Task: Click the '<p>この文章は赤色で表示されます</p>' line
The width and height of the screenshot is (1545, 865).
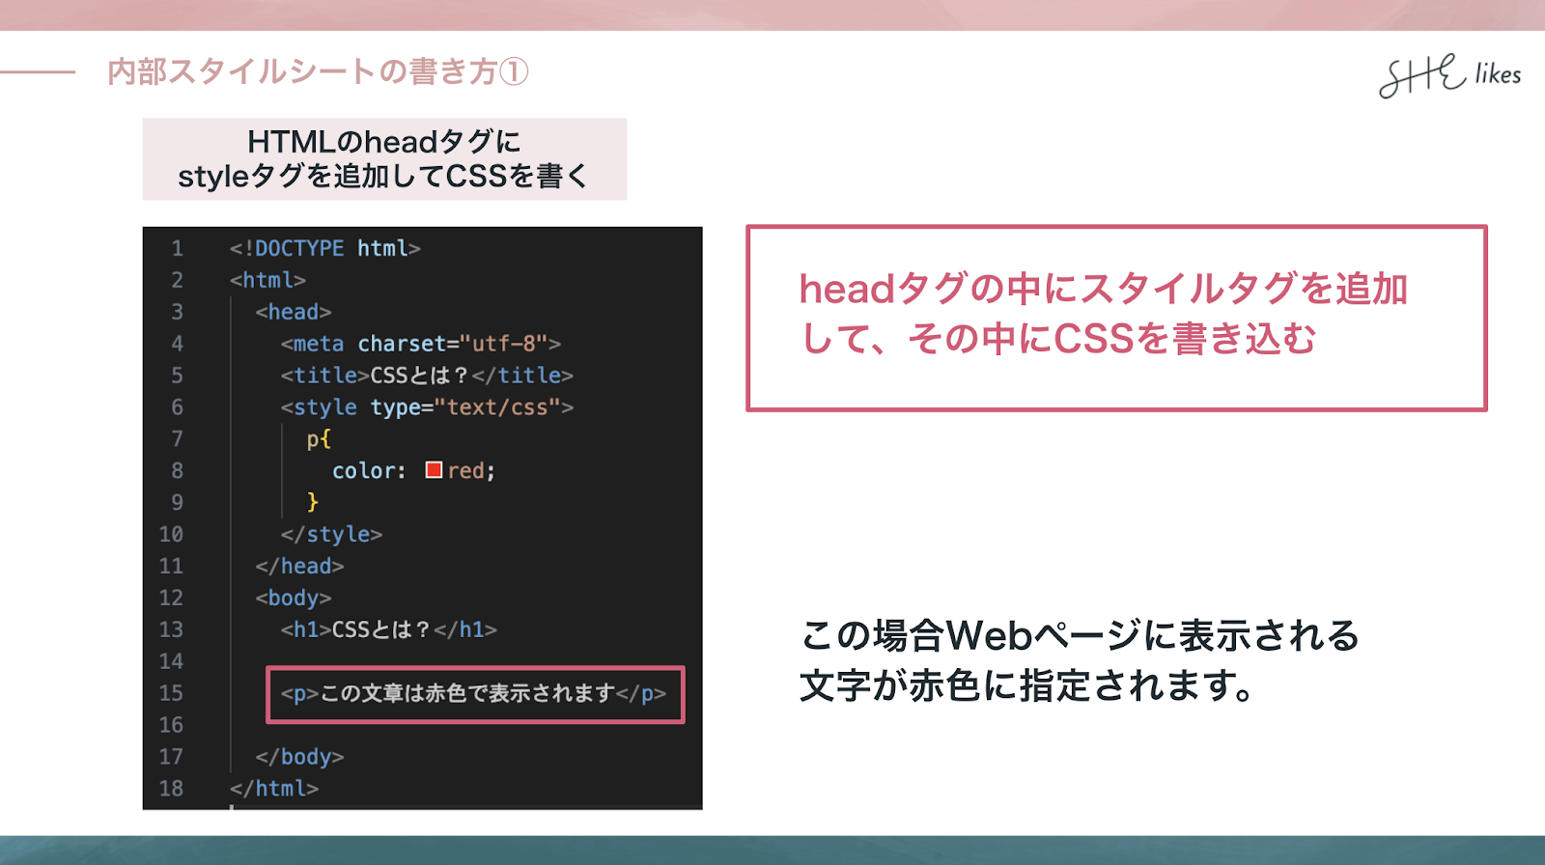Action: pyautogui.click(x=473, y=693)
